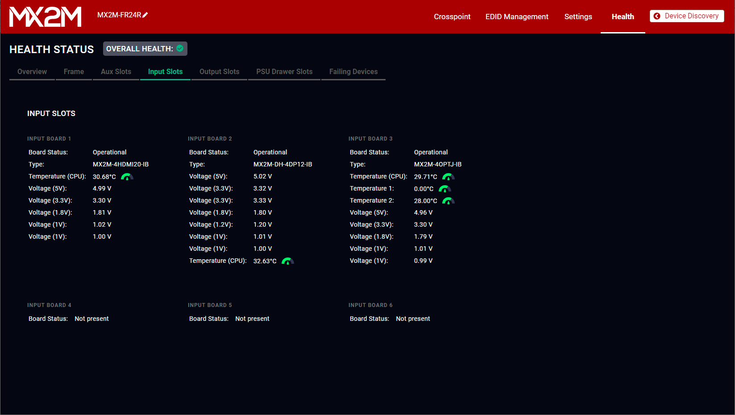Switch to the Overview tab
735x415 pixels.
pyautogui.click(x=32, y=72)
